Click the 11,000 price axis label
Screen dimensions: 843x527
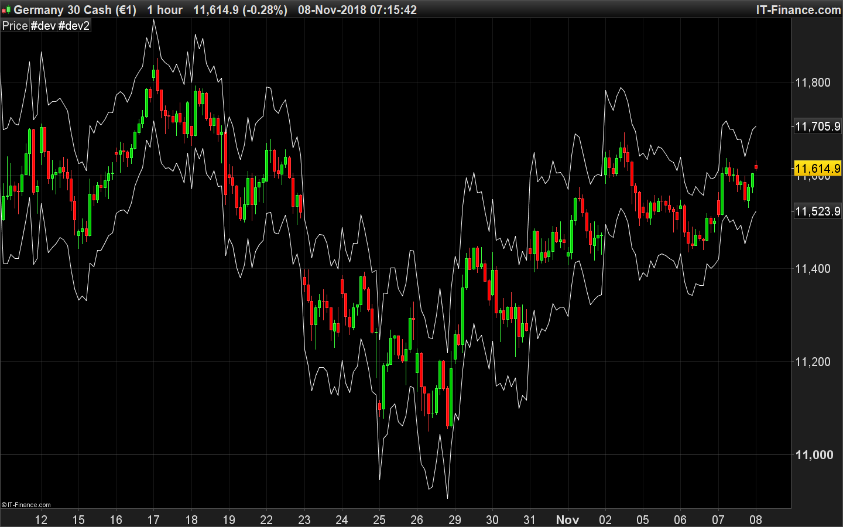pos(814,455)
